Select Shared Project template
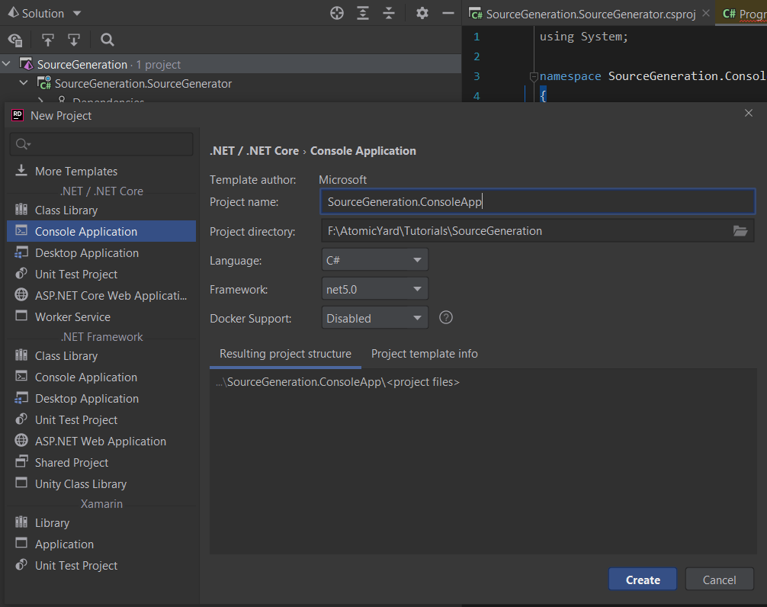 (101, 462)
